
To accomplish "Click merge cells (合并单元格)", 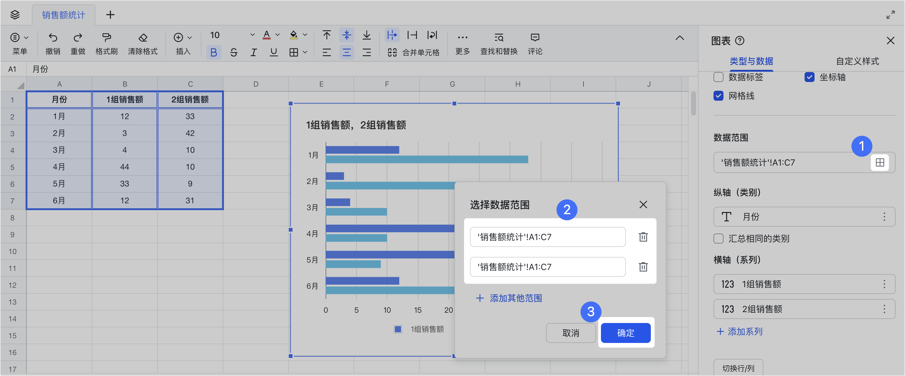I will pyautogui.click(x=414, y=52).
